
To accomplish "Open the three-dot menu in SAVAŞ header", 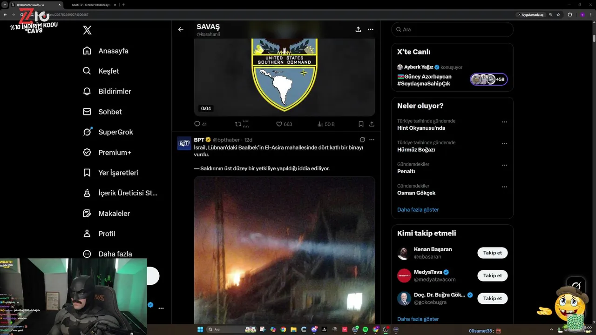I will coord(371,29).
